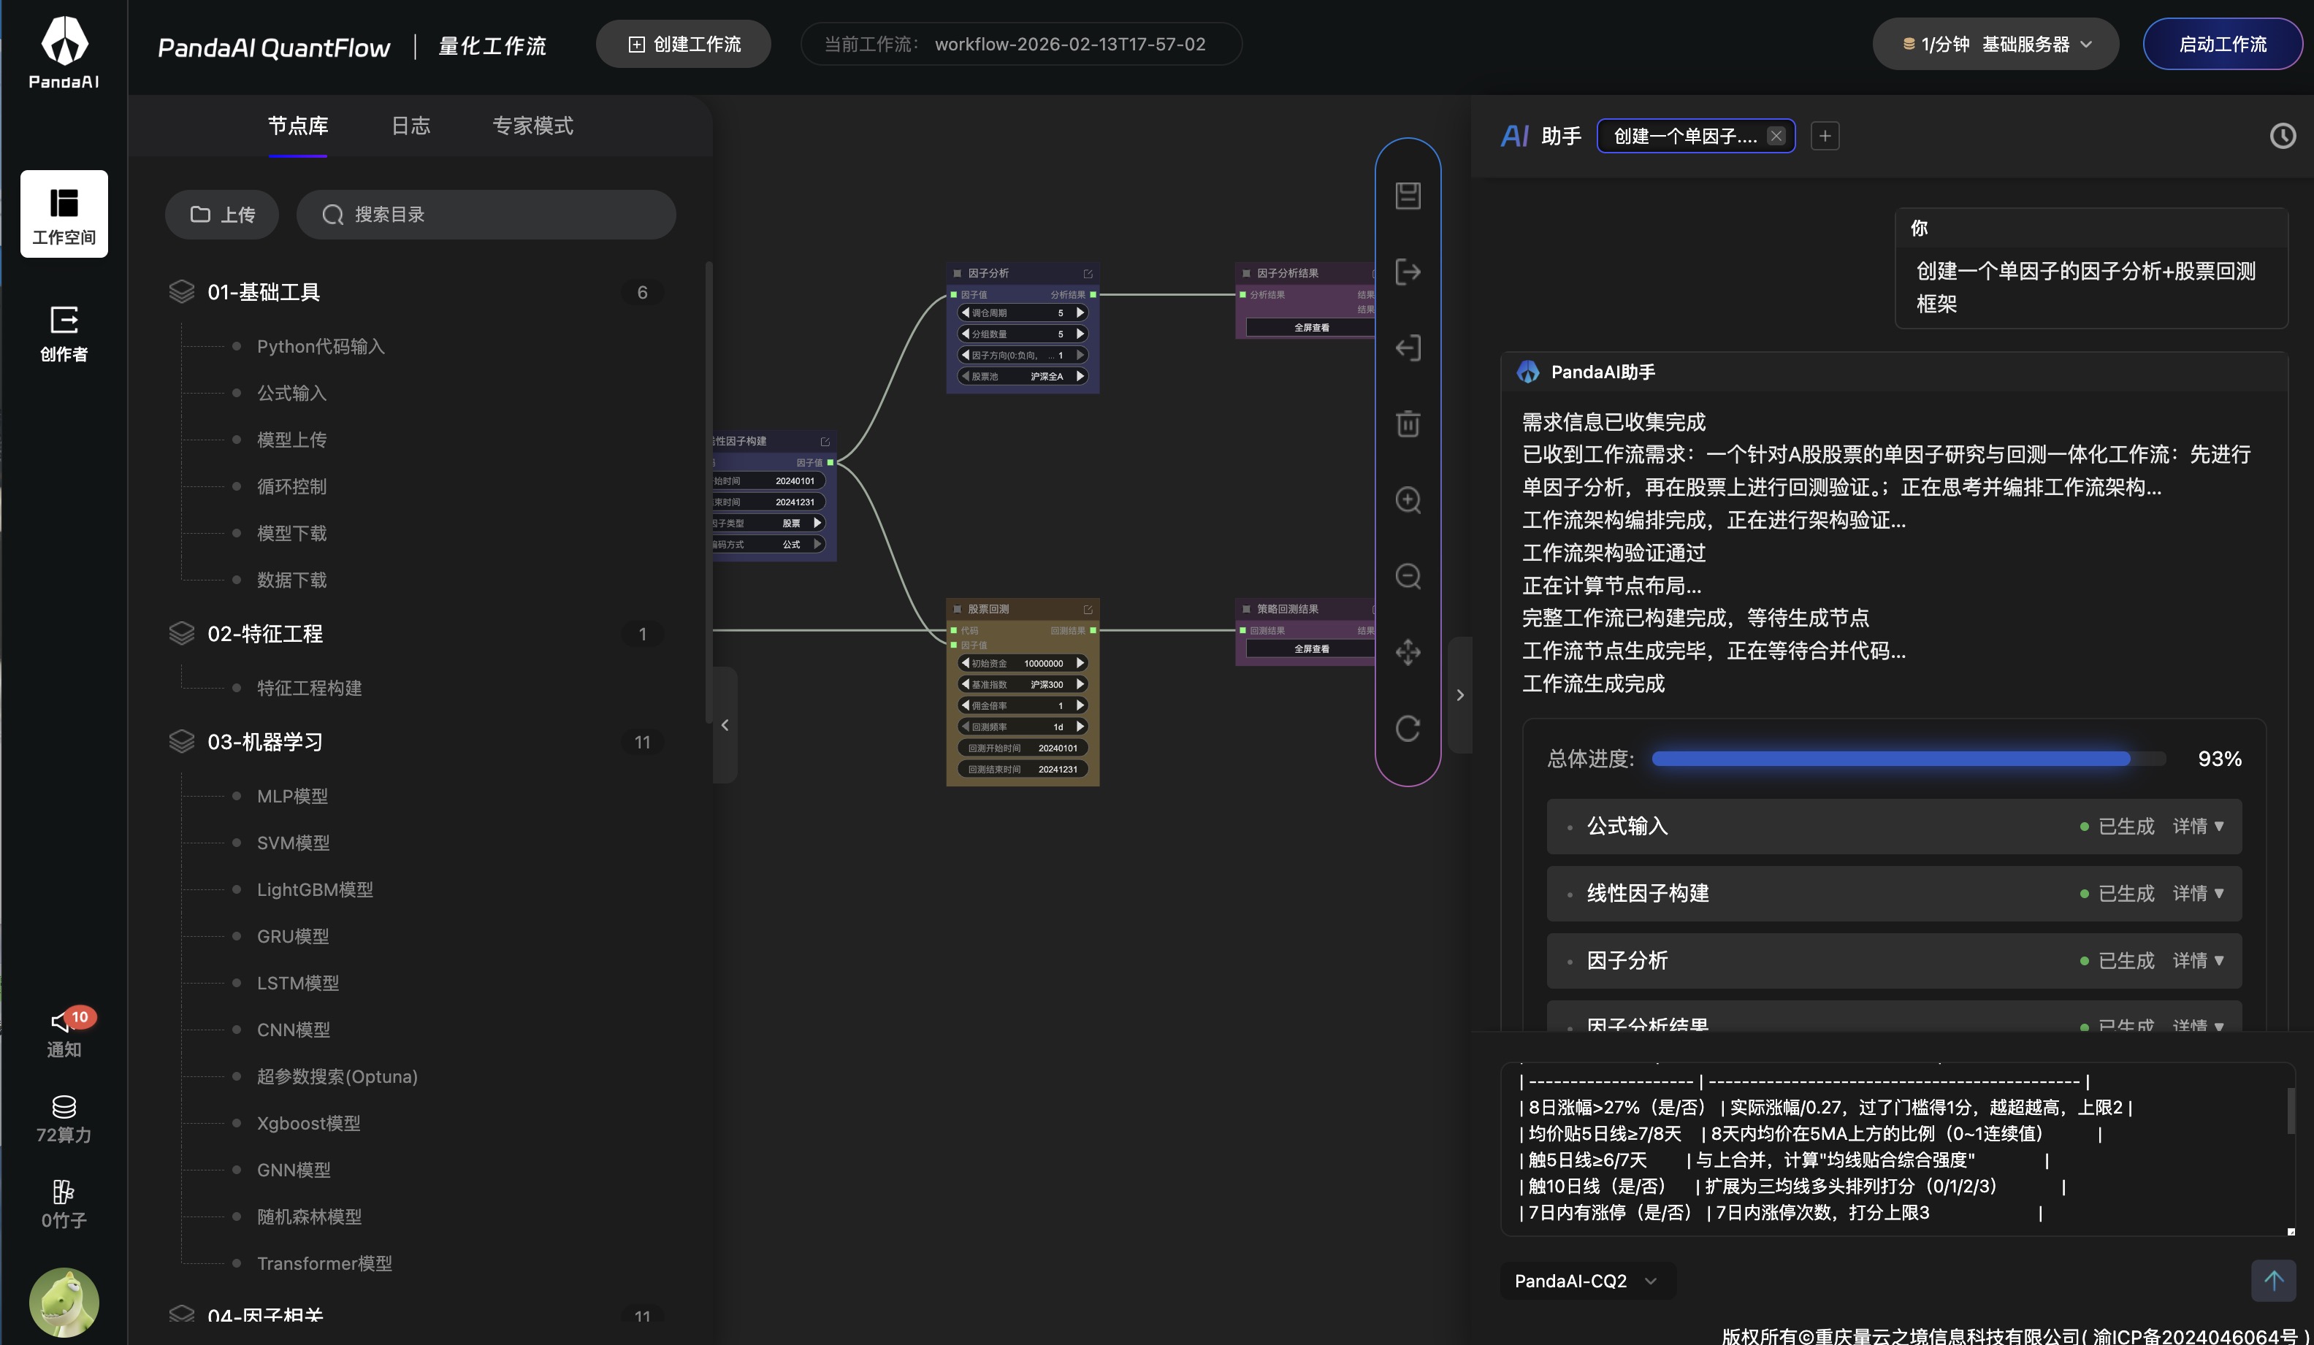Select the Transformer模型 node in library
The width and height of the screenshot is (2314, 1345).
pyautogui.click(x=324, y=1262)
